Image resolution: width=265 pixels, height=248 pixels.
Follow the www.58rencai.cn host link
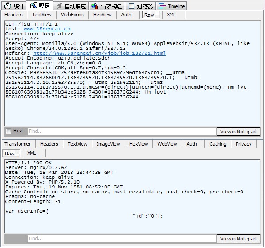[x=47, y=29]
